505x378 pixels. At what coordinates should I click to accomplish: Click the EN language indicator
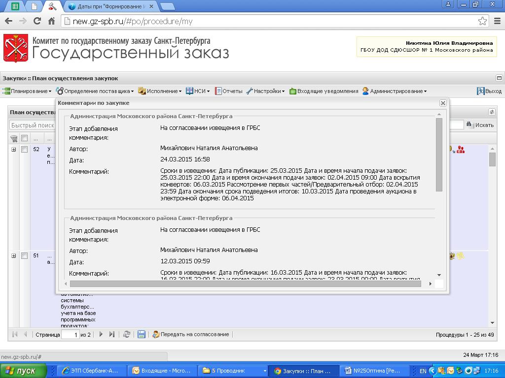pos(423,371)
